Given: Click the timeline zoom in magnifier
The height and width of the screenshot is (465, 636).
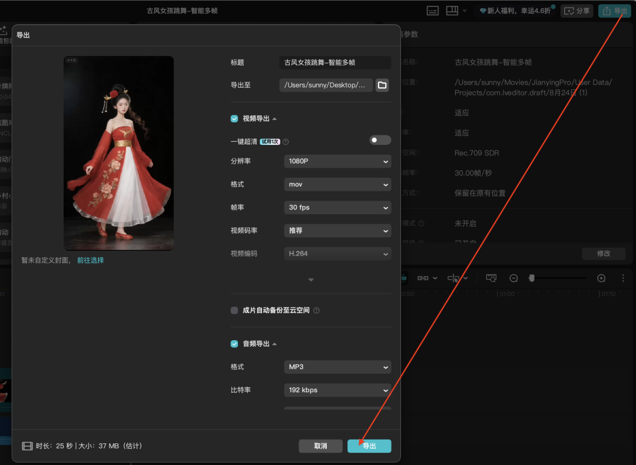Looking at the screenshot, I should click(601, 278).
